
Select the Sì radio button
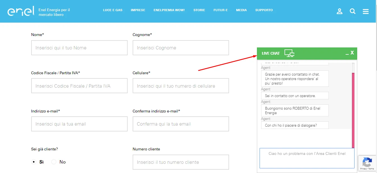(34, 162)
